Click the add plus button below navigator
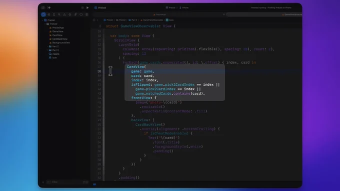Viewport: 340px width, 191px height. [43, 182]
